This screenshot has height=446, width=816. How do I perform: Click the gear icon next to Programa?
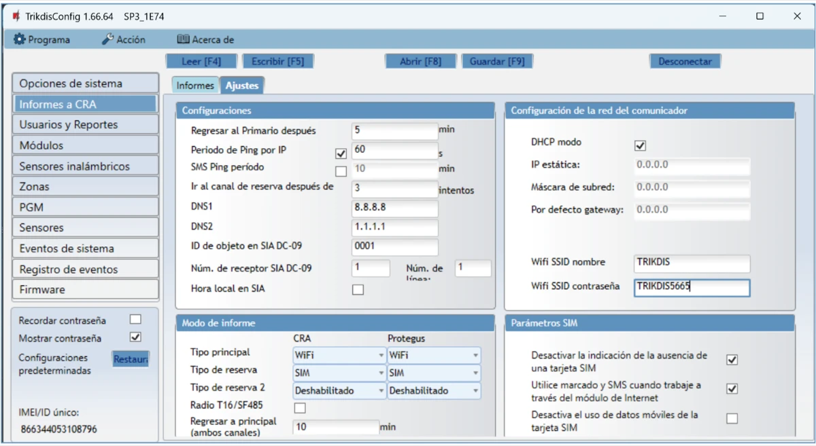19,39
